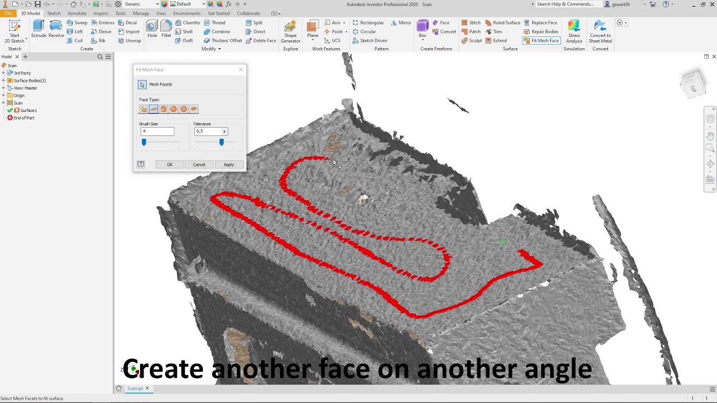Select the Cylinder face type
The image size is (717, 403).
164,109
